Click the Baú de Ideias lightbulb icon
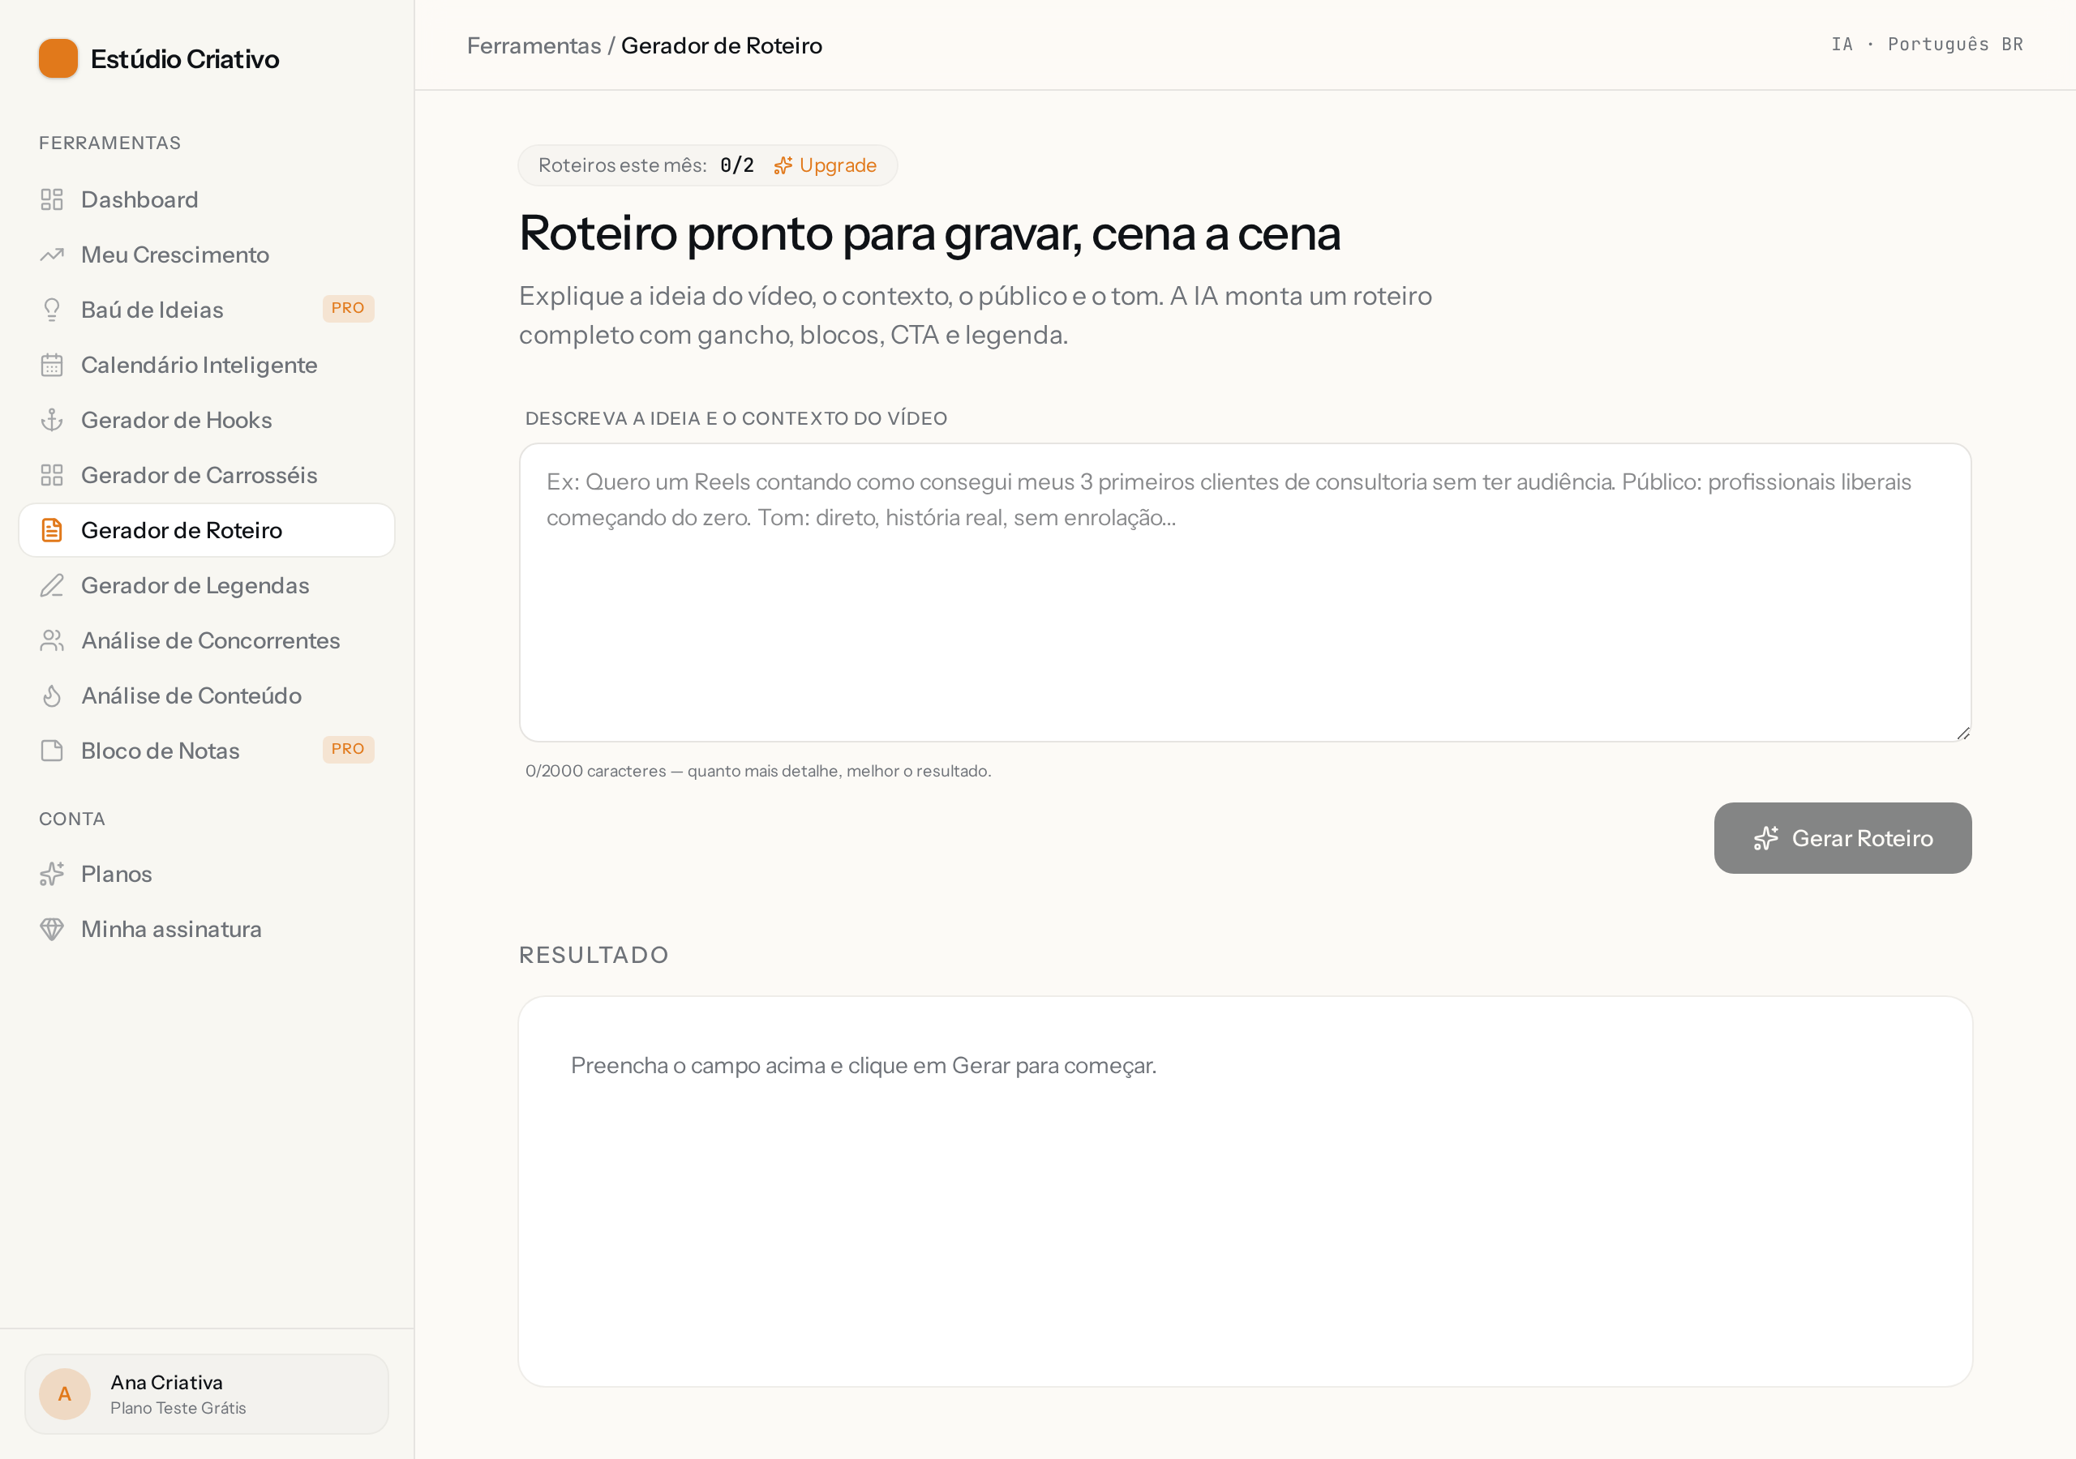 pos(52,310)
